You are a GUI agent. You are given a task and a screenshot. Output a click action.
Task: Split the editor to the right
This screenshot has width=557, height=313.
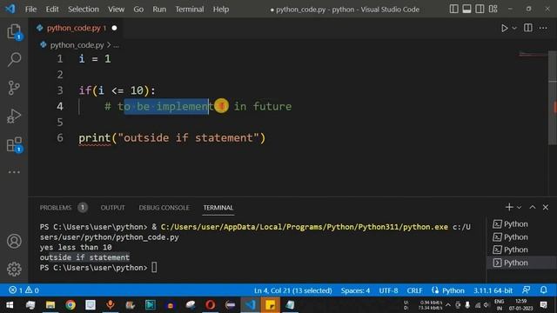(x=528, y=28)
